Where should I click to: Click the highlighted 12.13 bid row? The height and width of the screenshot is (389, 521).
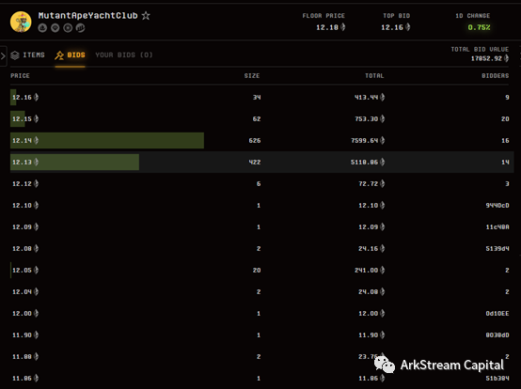[x=261, y=162]
